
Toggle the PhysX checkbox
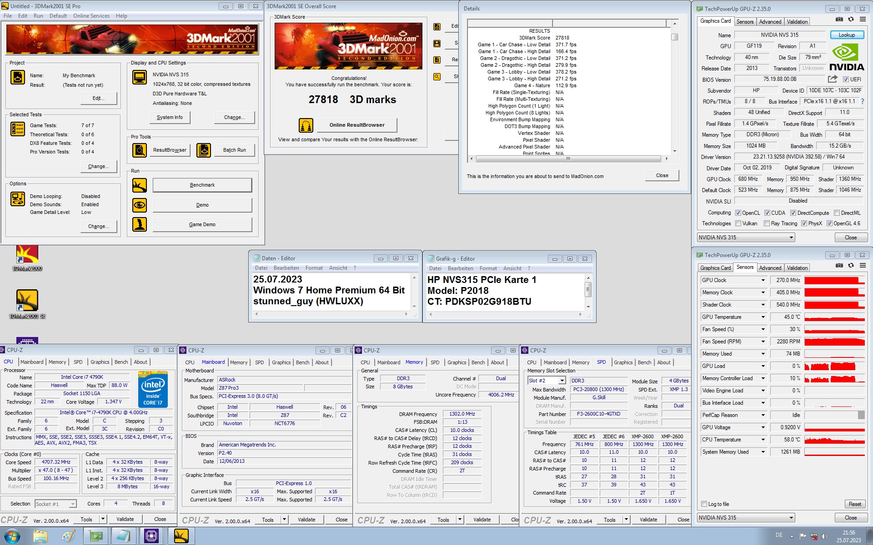click(x=804, y=223)
